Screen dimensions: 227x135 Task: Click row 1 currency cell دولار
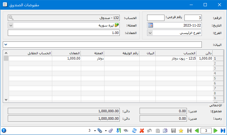[92, 59]
